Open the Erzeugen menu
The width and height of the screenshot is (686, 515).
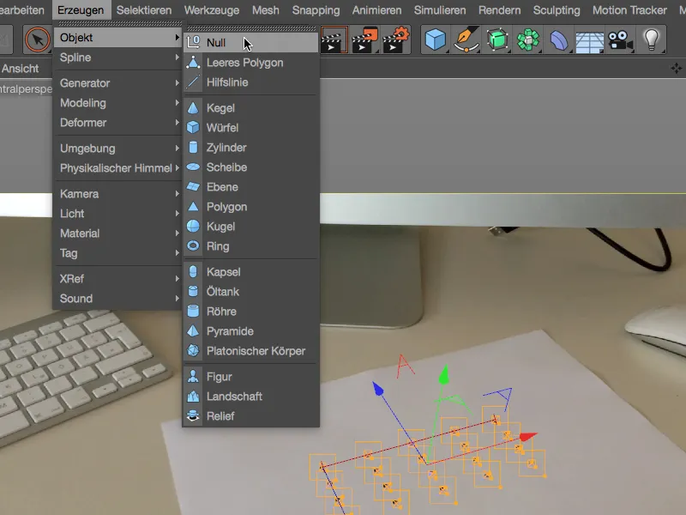81,10
